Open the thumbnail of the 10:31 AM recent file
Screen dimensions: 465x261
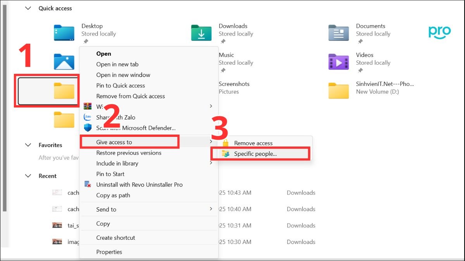point(57,225)
